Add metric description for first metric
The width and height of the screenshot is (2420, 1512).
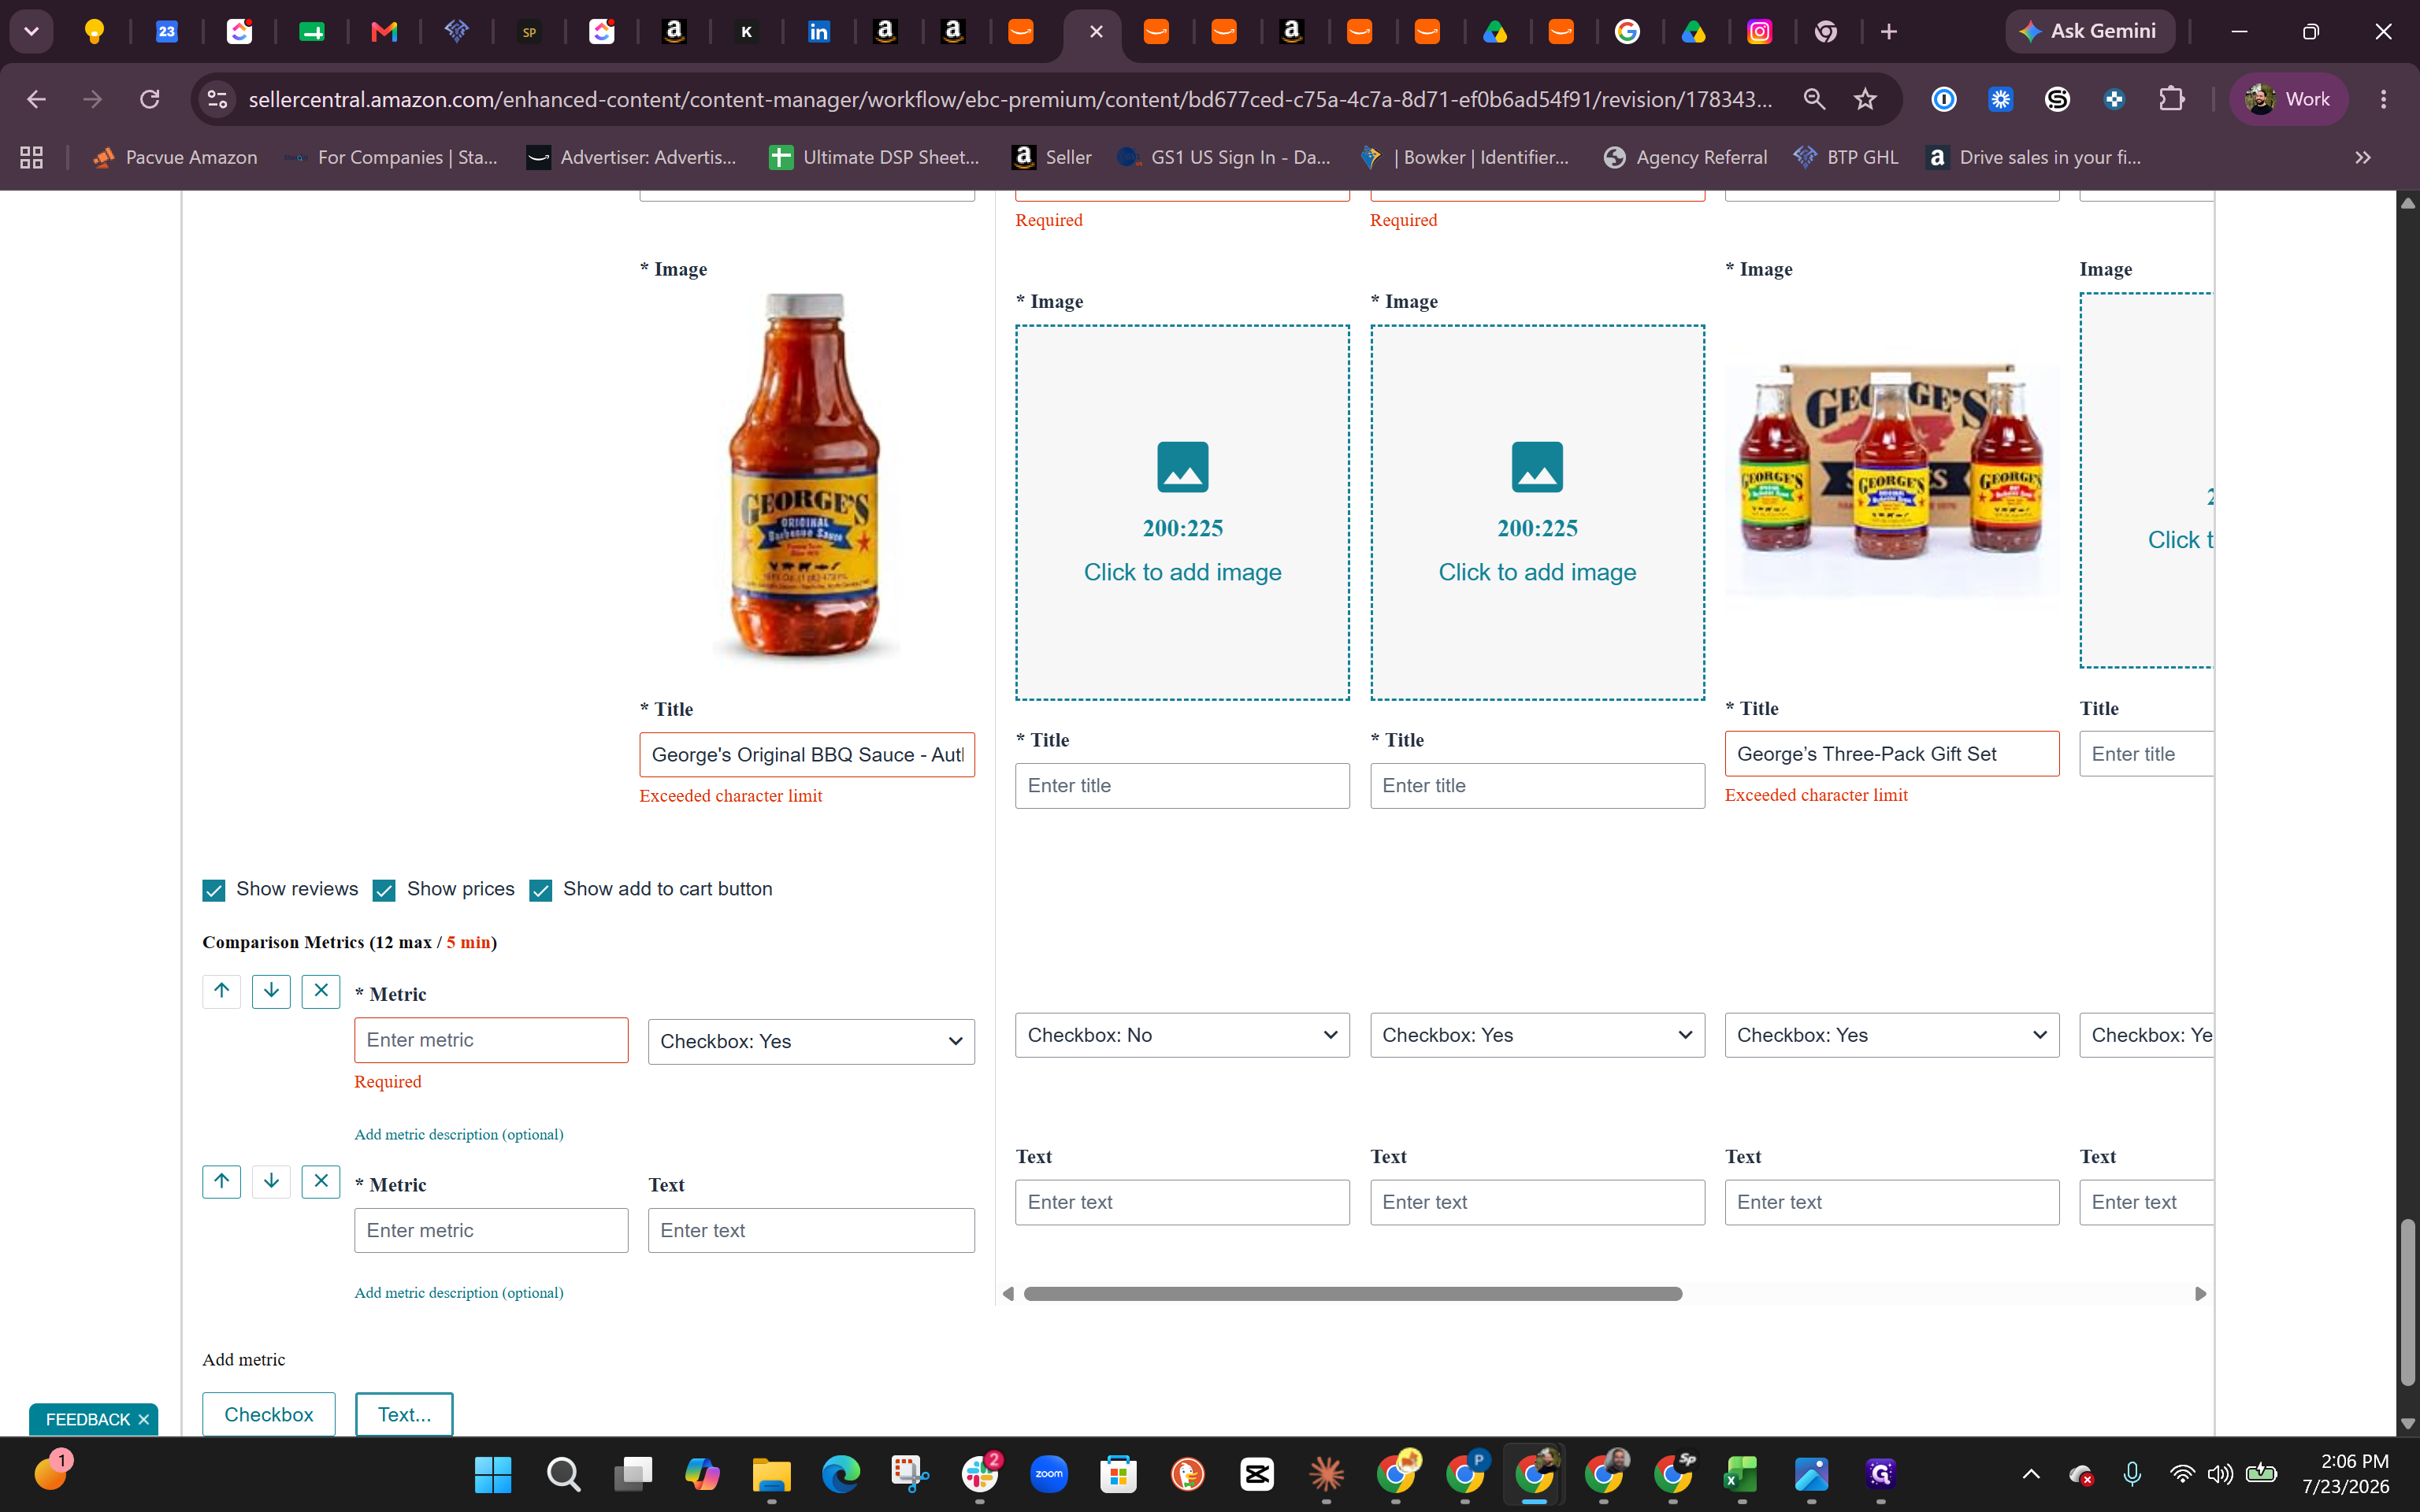459,1134
